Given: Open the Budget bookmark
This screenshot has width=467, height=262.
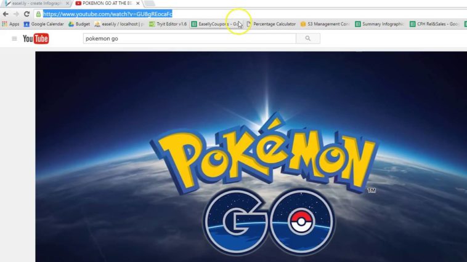Looking at the screenshot, I should 79,24.
